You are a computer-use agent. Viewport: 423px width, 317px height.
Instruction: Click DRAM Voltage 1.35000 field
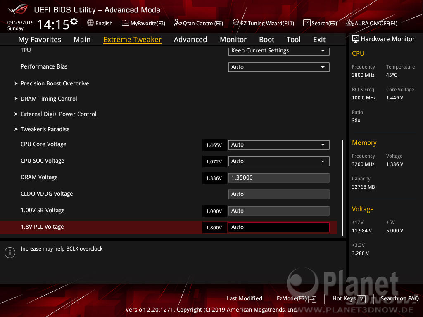pos(279,178)
